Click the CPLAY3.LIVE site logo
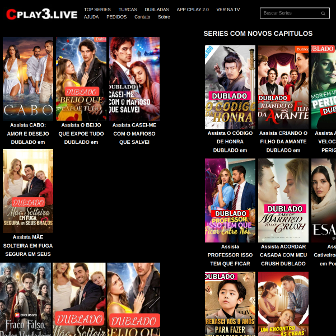The image size is (336, 336). (x=42, y=14)
